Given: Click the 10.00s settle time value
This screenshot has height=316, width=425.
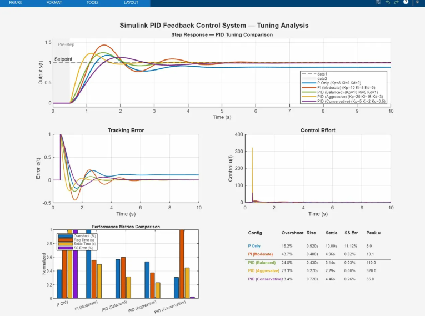Looking at the screenshot, I should coord(331,246).
